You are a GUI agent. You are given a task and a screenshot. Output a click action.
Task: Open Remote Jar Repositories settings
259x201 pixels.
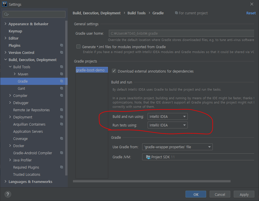point(31,110)
